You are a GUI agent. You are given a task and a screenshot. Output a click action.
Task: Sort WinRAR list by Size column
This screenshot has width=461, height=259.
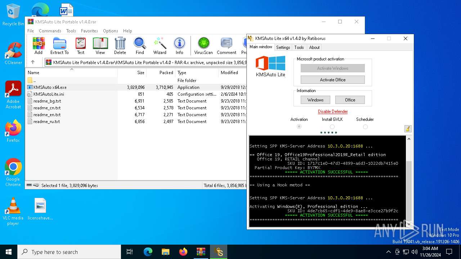pyautogui.click(x=132, y=72)
